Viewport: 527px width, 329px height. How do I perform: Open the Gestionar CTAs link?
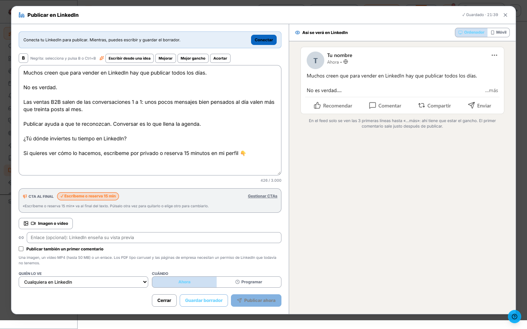point(262,196)
